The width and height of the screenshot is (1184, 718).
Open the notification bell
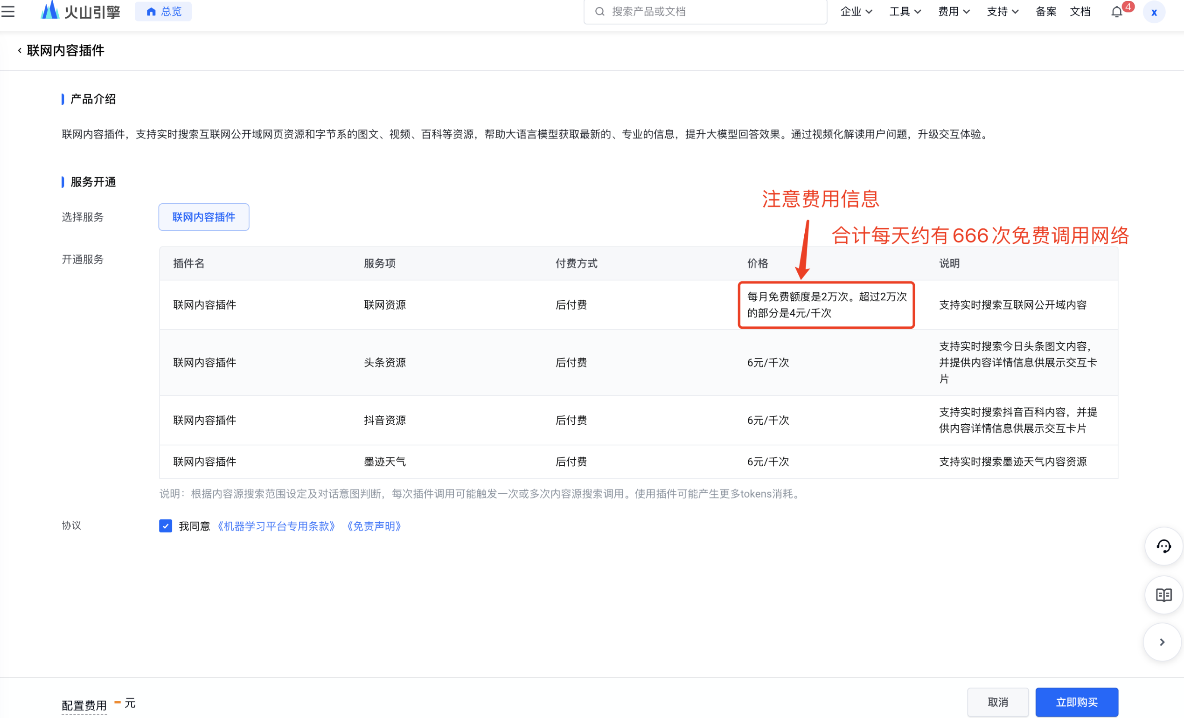tap(1116, 12)
